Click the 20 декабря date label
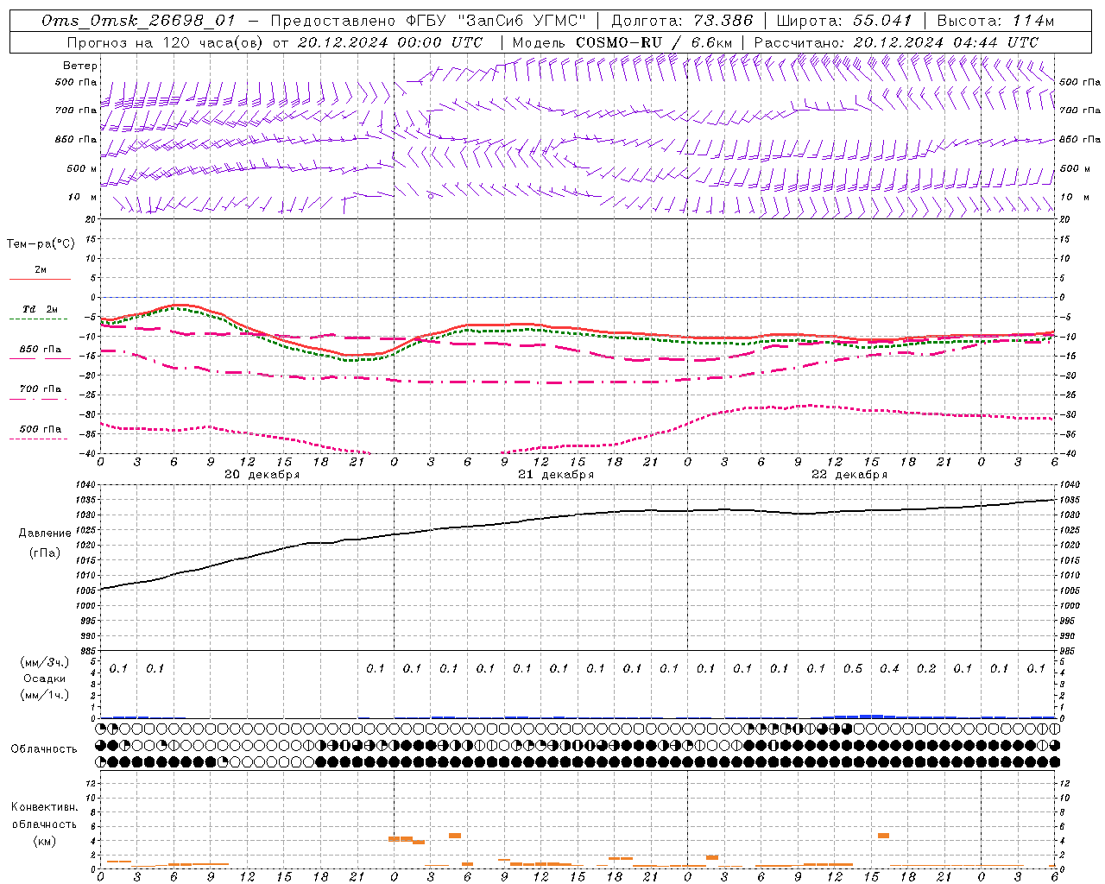1105x884 pixels. (x=262, y=475)
